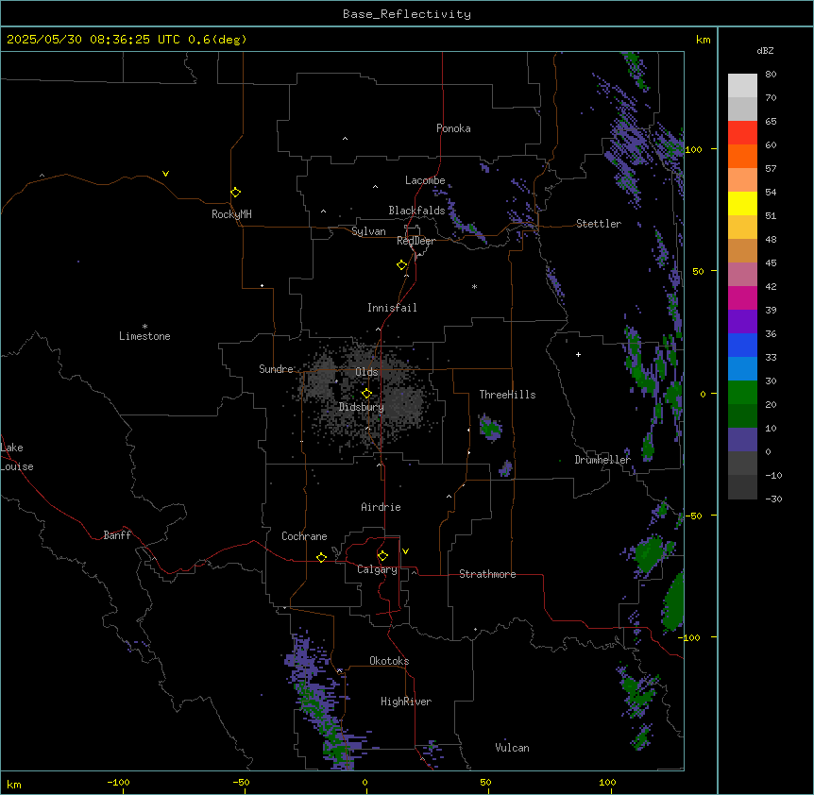Click the Innisfail city label
The height and width of the screenshot is (795, 814).
coord(392,308)
